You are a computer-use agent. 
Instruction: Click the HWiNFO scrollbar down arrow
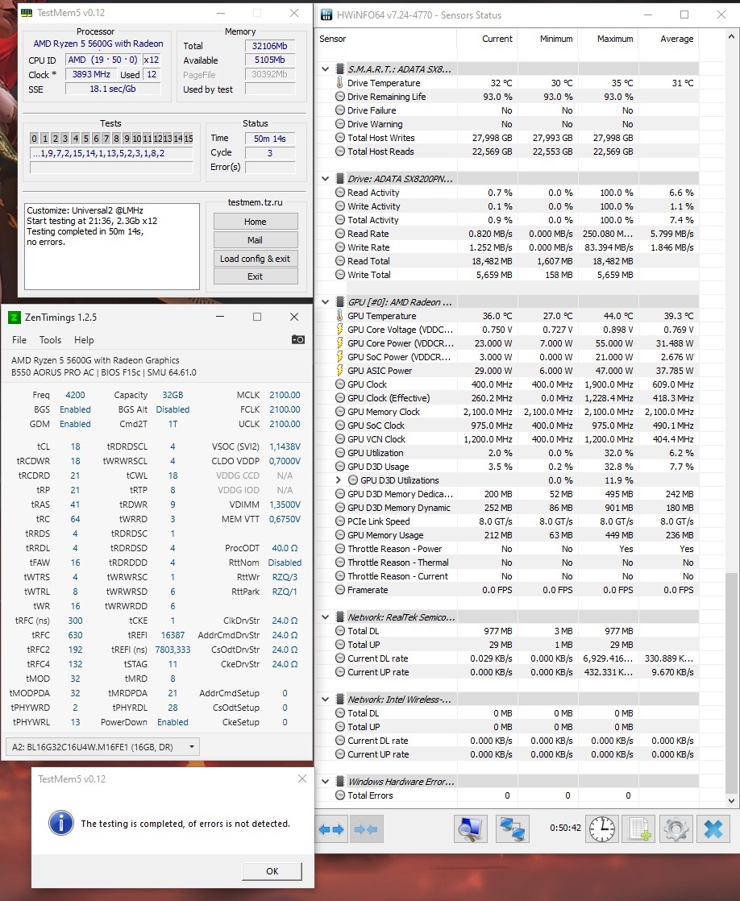[731, 800]
